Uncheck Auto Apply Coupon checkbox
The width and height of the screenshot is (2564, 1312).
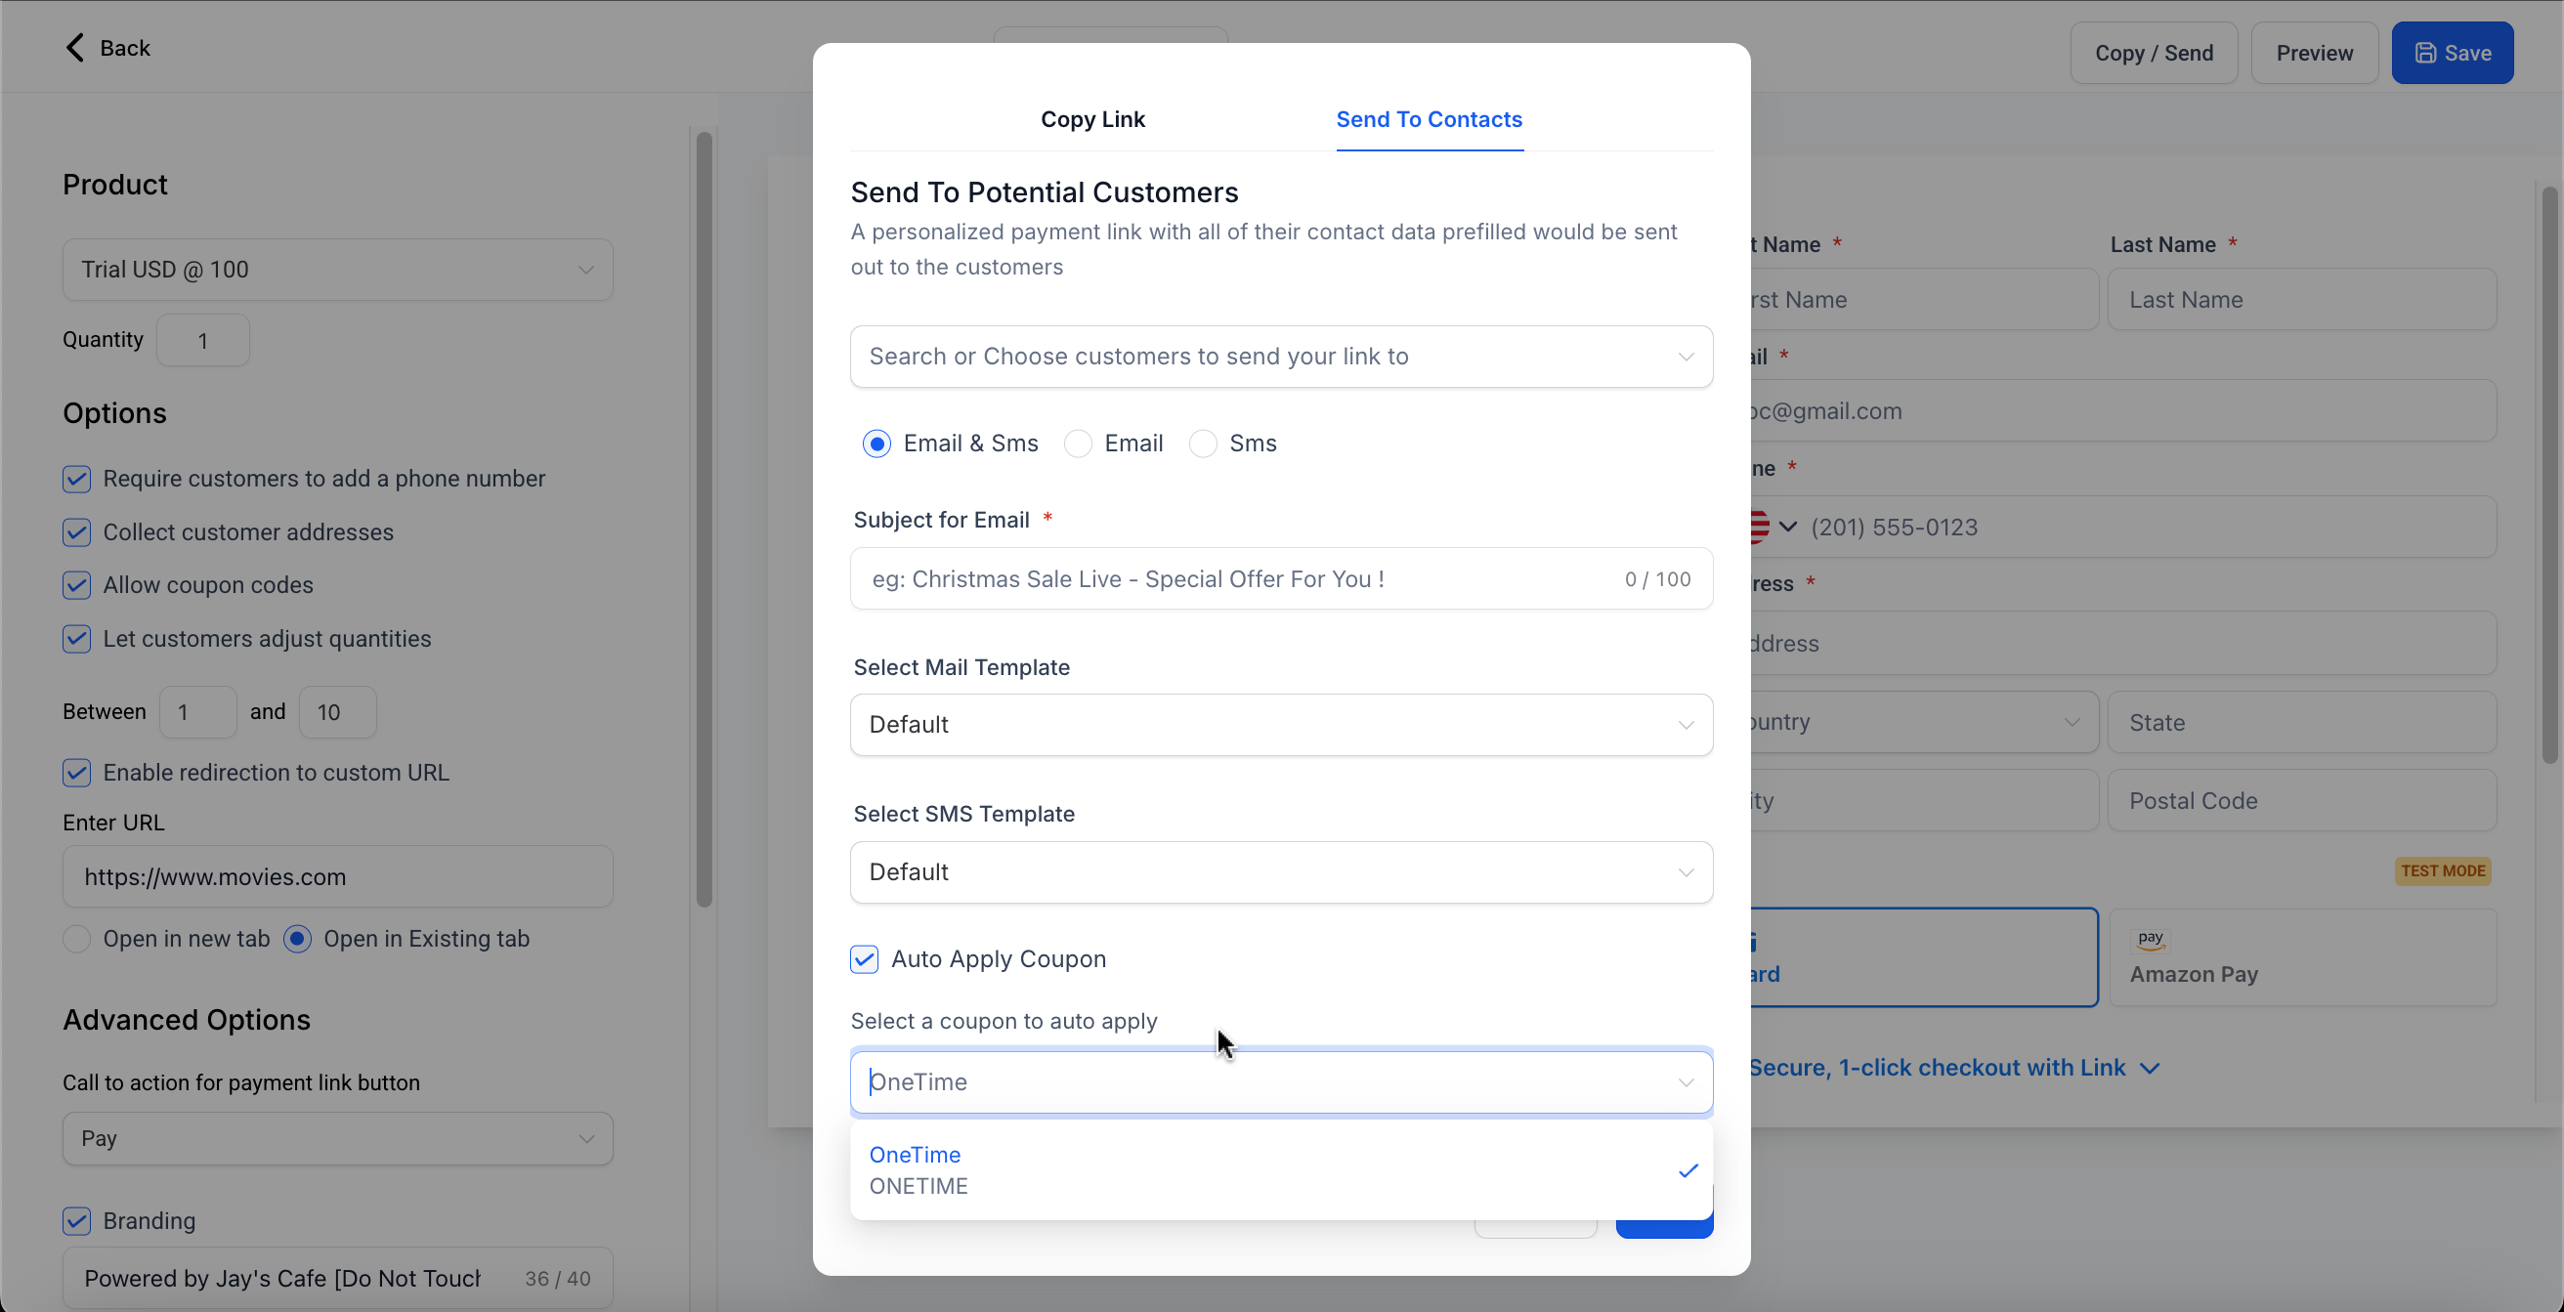(864, 958)
